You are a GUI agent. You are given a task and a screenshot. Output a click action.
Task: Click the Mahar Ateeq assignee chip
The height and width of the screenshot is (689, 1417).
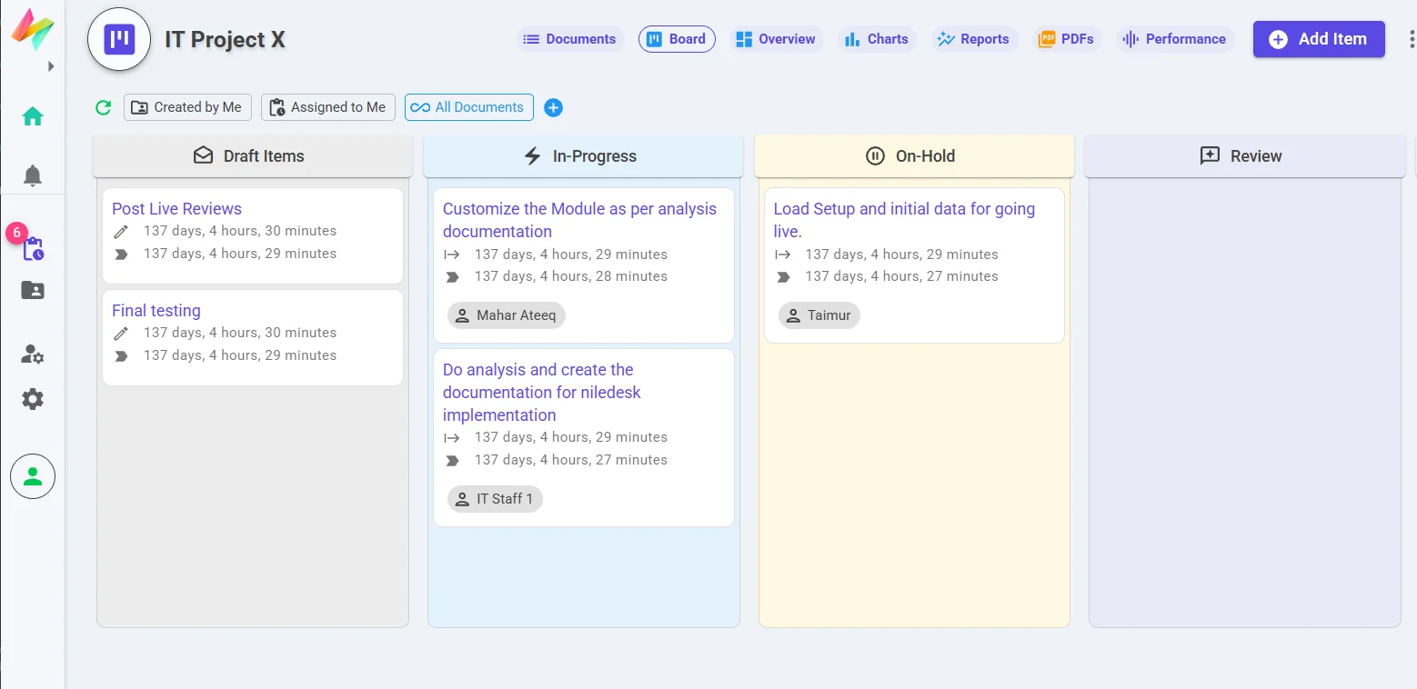[507, 315]
